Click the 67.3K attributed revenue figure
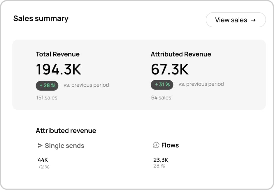 click(170, 69)
